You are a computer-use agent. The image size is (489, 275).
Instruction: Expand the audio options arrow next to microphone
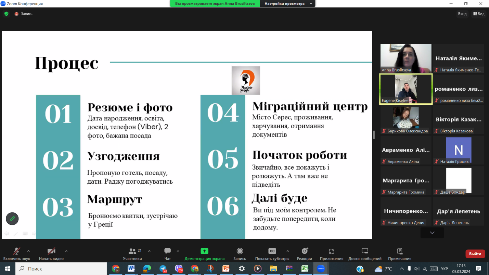(28, 251)
